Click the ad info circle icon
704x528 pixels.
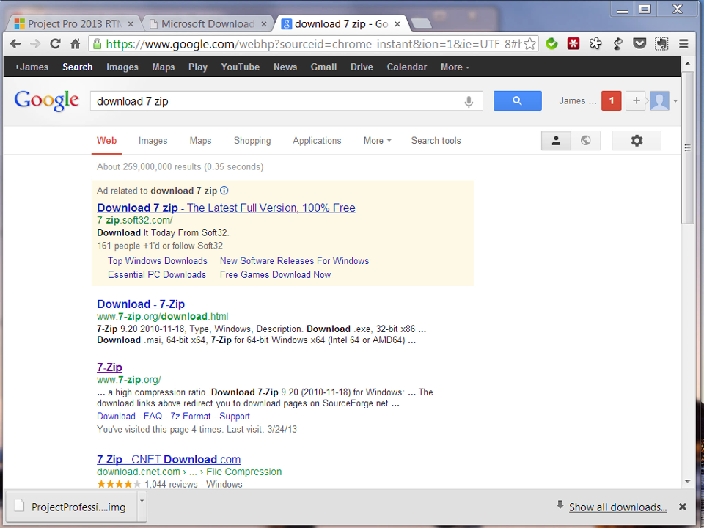[x=224, y=191]
